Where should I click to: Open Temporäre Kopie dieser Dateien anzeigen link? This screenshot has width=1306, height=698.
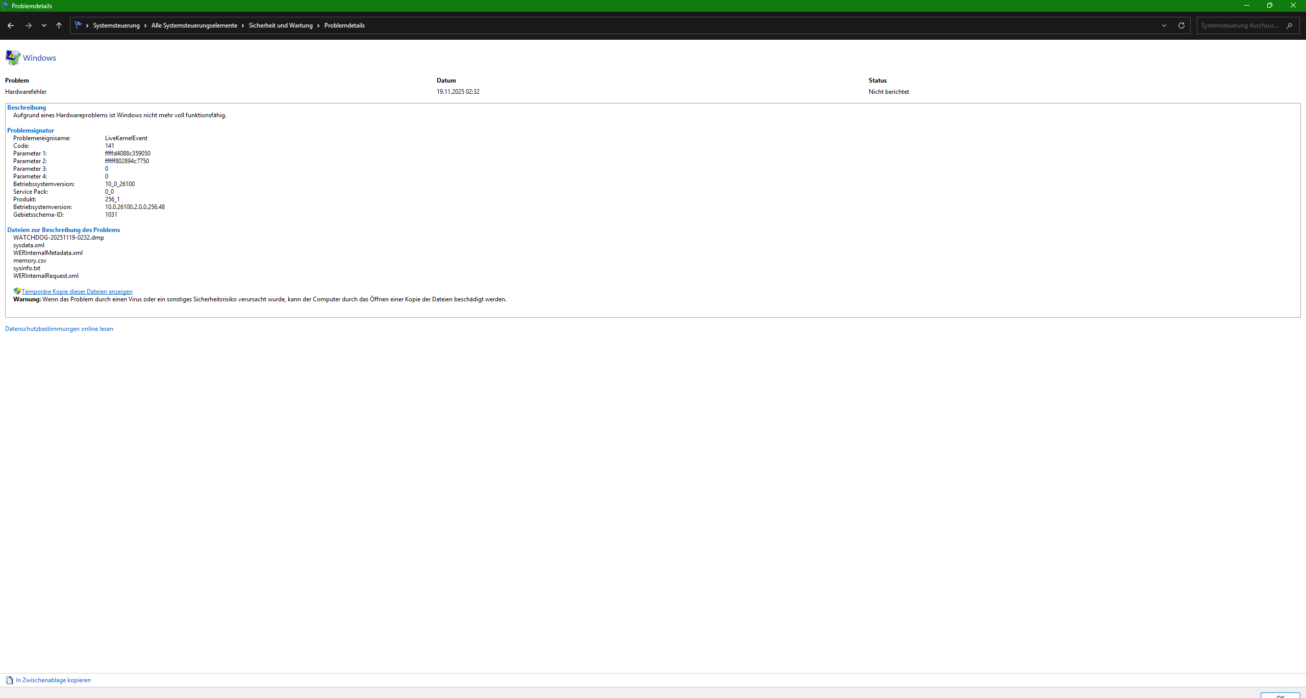point(77,292)
